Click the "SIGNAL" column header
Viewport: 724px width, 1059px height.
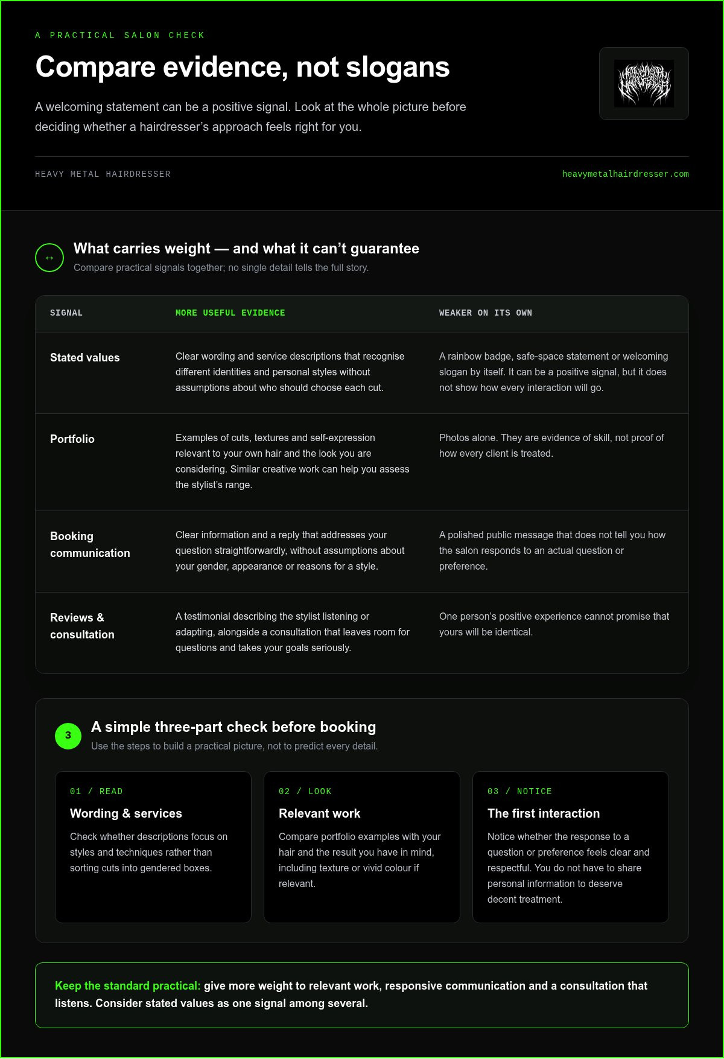point(66,313)
